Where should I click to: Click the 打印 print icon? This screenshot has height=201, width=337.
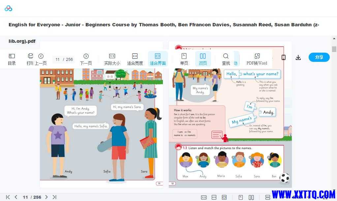(30, 56)
